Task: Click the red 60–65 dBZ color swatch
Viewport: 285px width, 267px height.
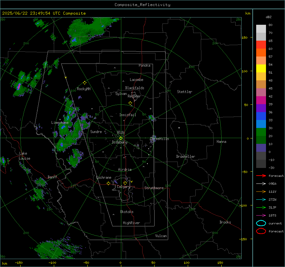Action: 261,45
